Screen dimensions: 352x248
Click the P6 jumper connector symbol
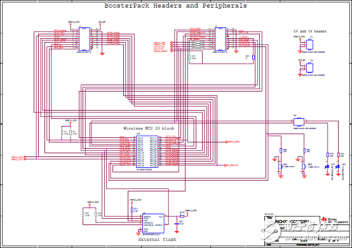click(299, 122)
